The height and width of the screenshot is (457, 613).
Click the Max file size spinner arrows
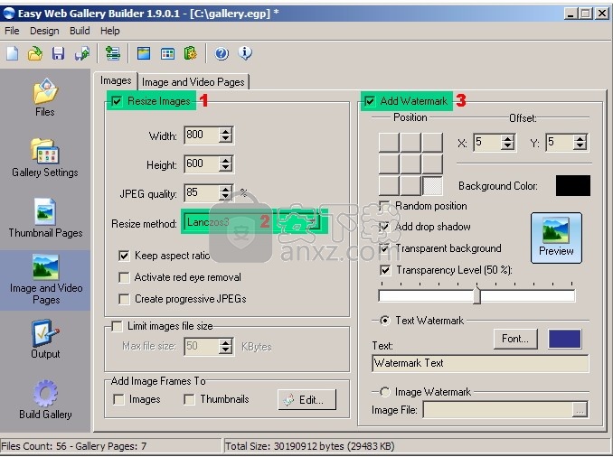(x=225, y=347)
